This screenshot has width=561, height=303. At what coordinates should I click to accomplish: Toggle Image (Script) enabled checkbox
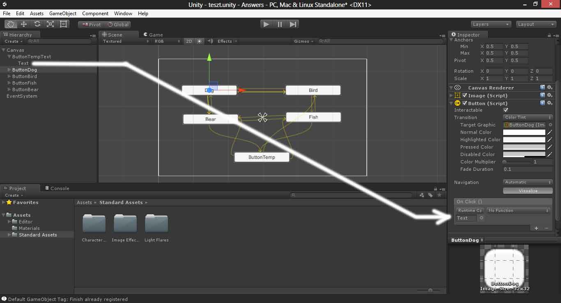tap(464, 95)
